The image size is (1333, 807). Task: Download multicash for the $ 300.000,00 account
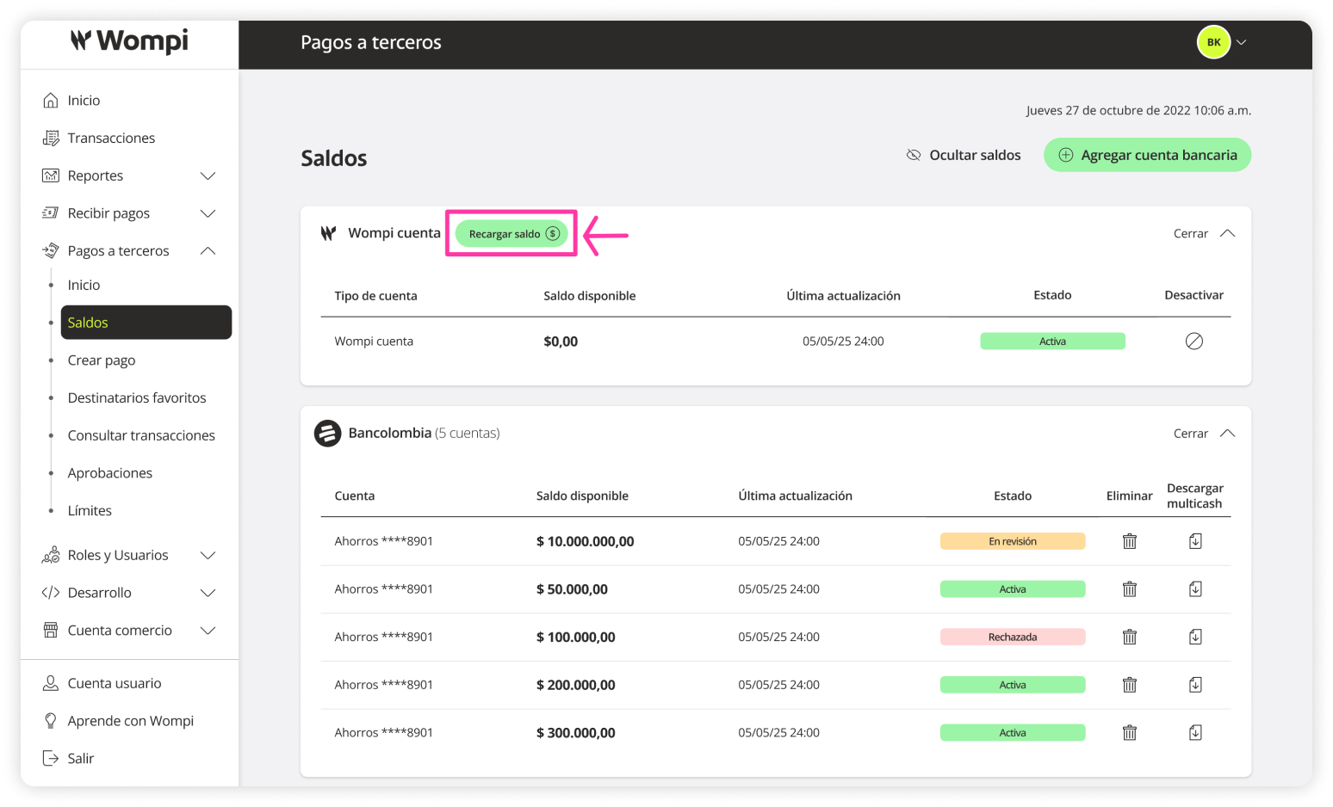point(1195,733)
